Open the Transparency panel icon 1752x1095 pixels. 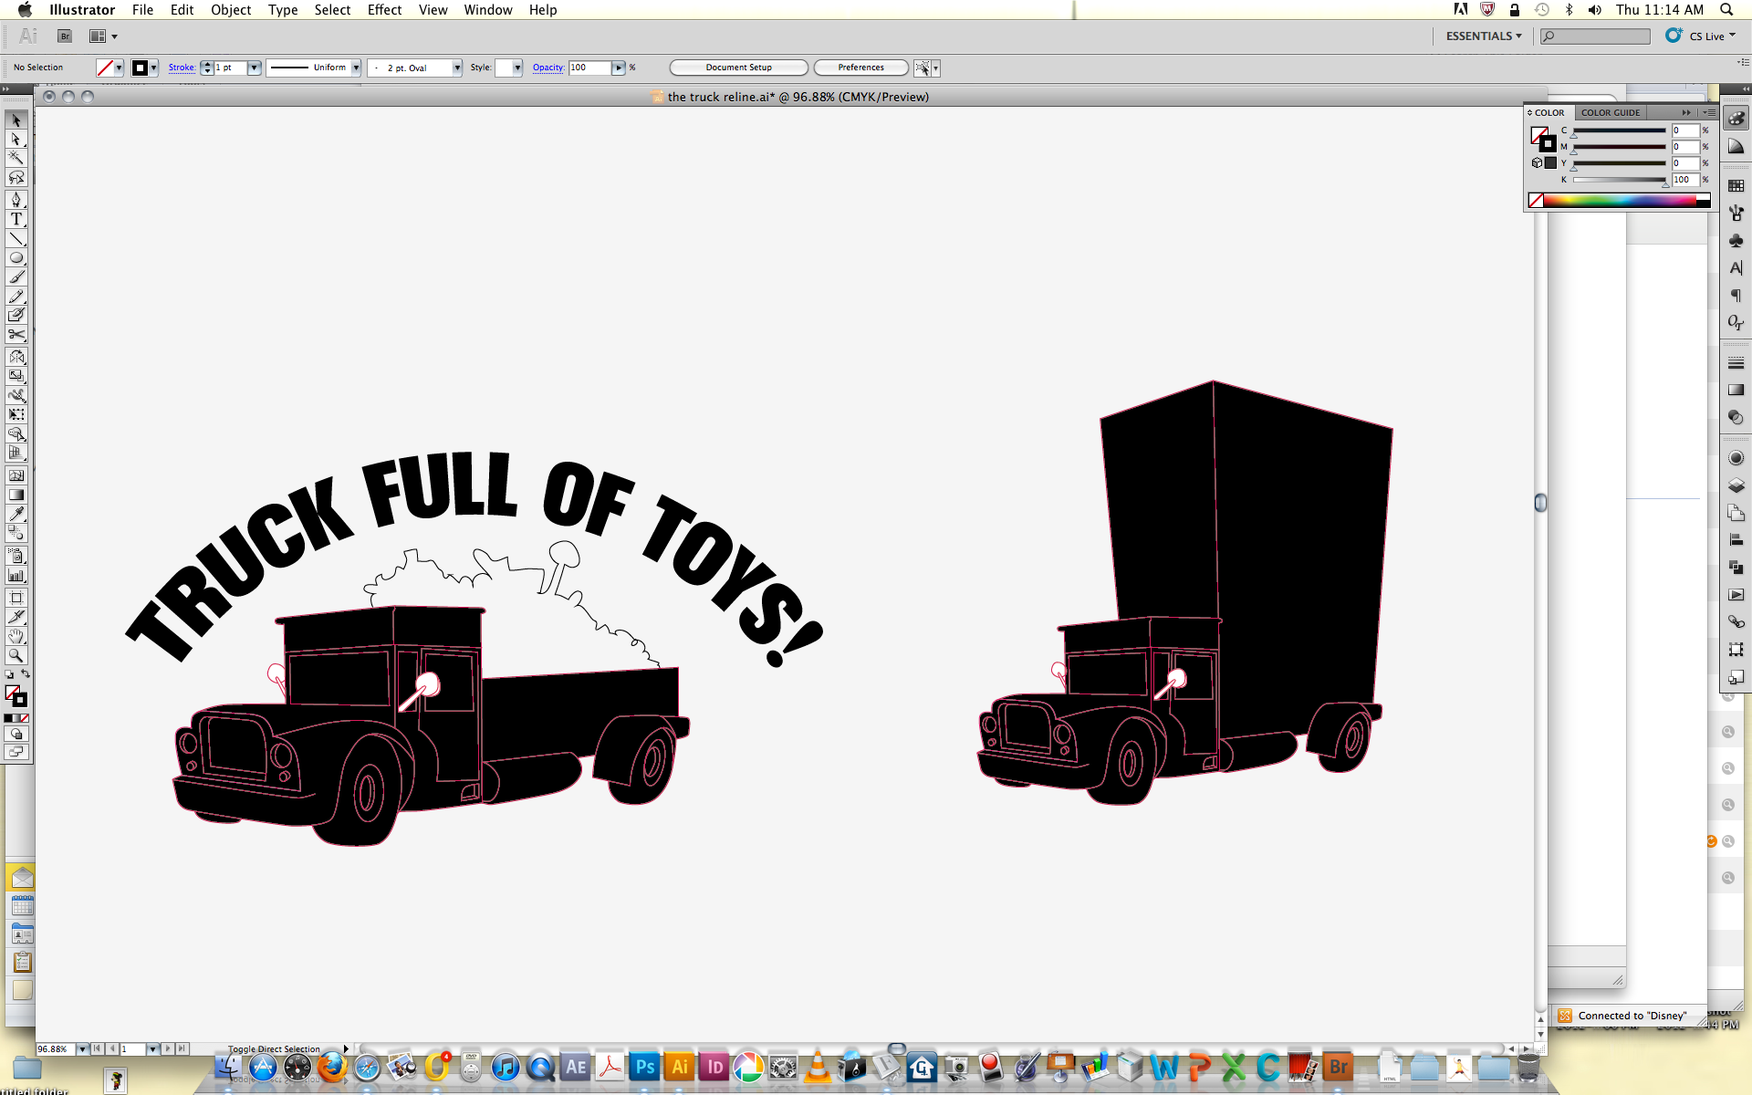1736,417
